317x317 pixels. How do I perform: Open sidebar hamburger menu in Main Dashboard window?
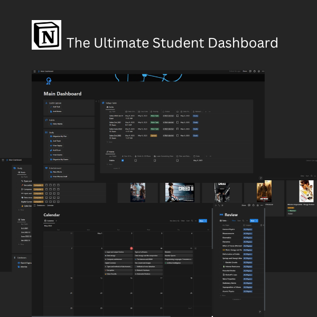(x=34, y=71)
